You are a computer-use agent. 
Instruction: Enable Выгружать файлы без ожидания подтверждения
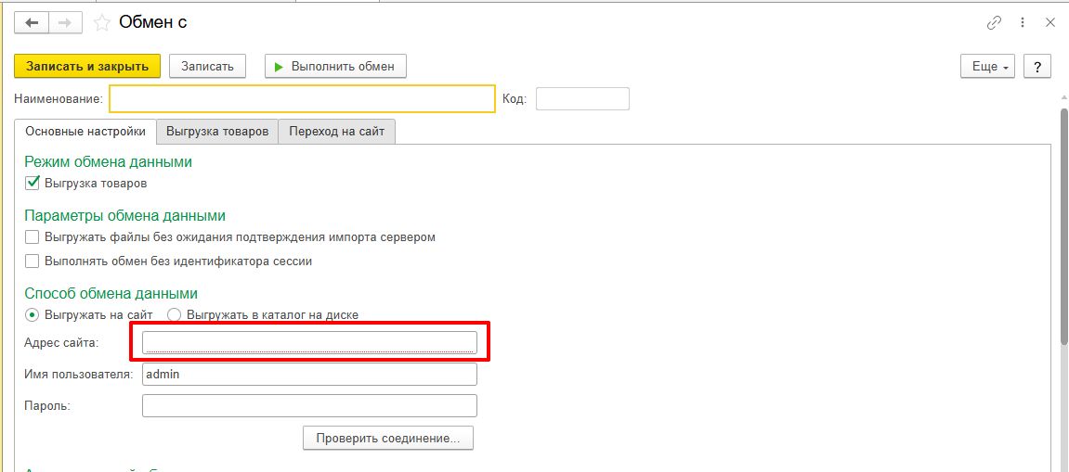click(33, 237)
